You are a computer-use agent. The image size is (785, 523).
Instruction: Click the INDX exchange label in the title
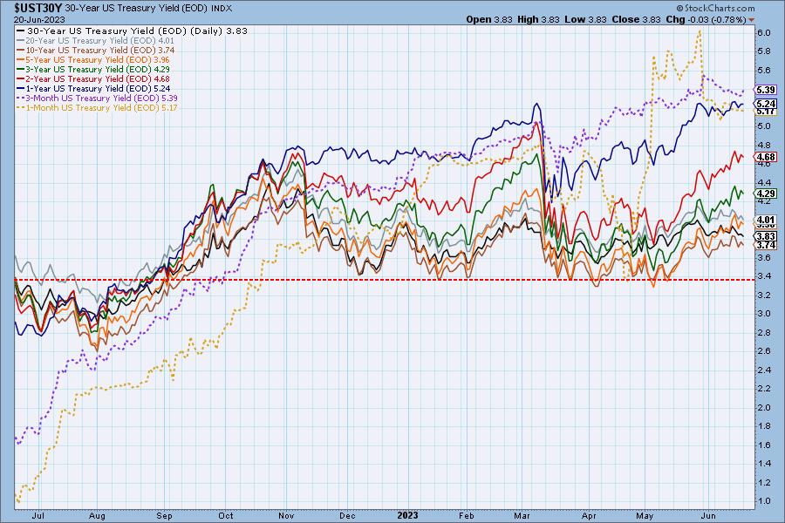coord(222,9)
